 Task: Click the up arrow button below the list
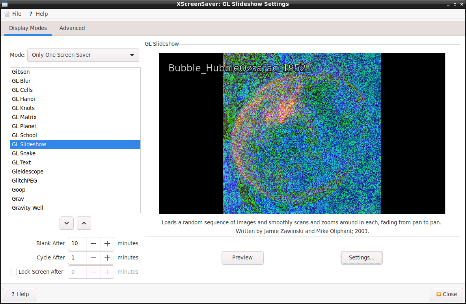pyautogui.click(x=84, y=223)
